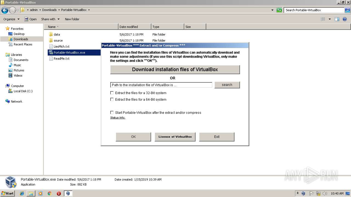
Task: Click the VirtualBox taskbar button
Action: coord(68,193)
